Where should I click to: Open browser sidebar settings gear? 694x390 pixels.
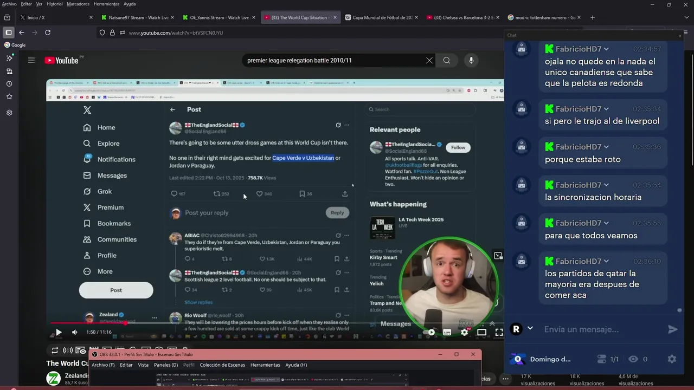click(x=9, y=113)
